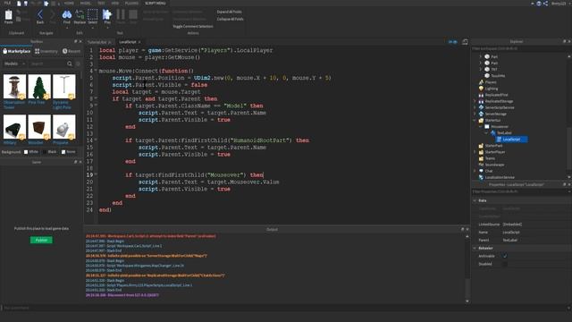Open the Recent tab in Toolbox
572x322 pixels.
tap(71, 52)
